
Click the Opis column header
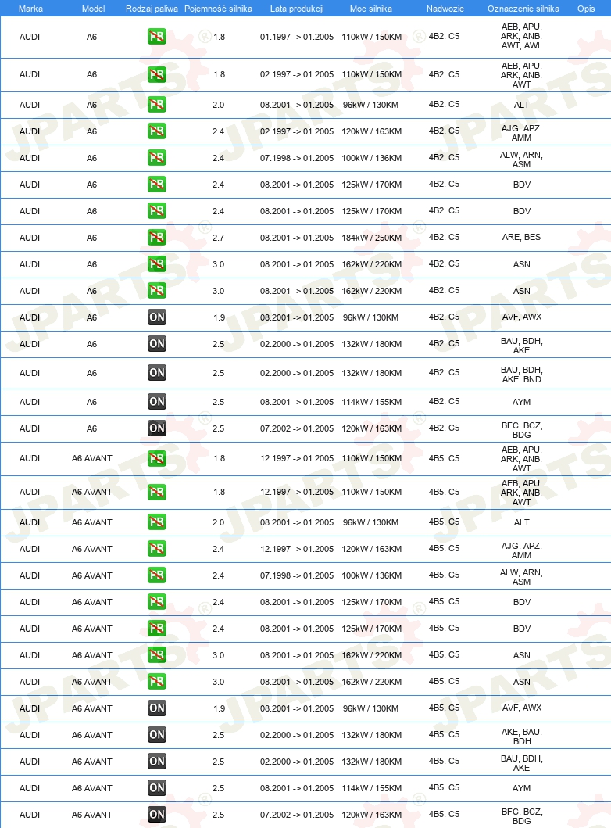586,9
